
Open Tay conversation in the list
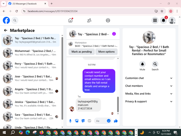[30, 40]
